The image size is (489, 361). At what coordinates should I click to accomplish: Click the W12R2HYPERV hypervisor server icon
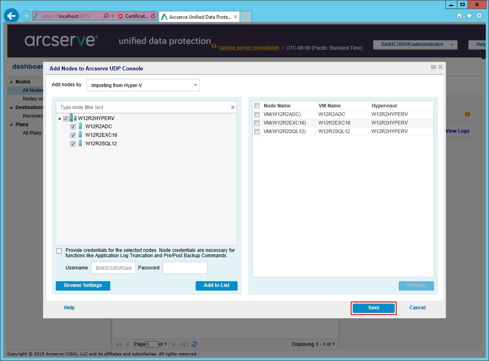click(73, 118)
